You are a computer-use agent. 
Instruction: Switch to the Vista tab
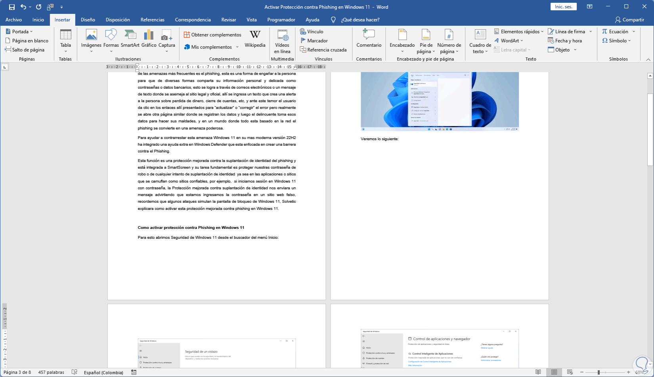252,20
